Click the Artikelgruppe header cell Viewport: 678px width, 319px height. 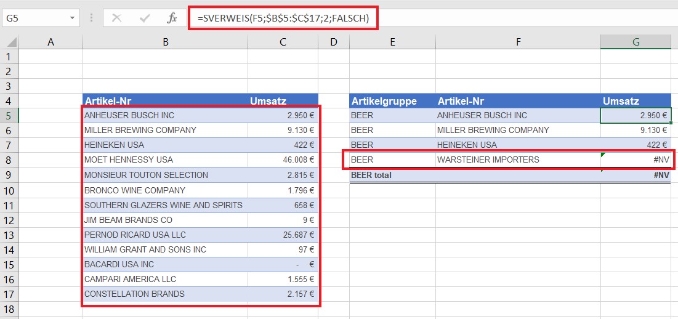click(x=392, y=101)
